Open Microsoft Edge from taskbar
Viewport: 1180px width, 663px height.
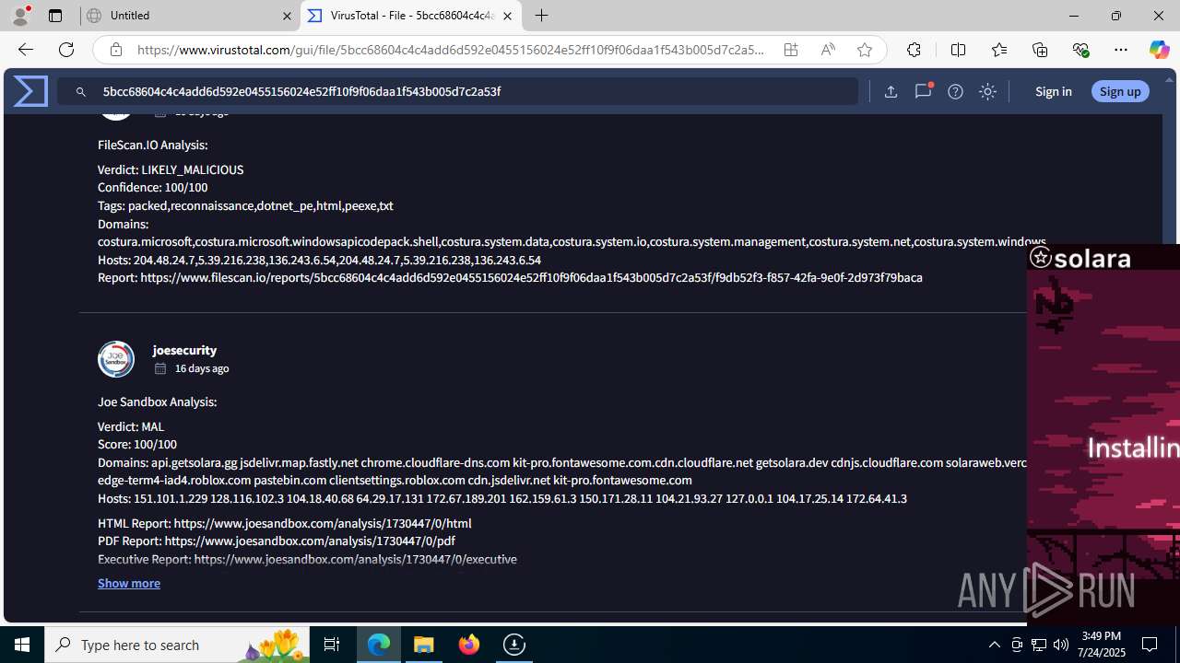point(379,645)
